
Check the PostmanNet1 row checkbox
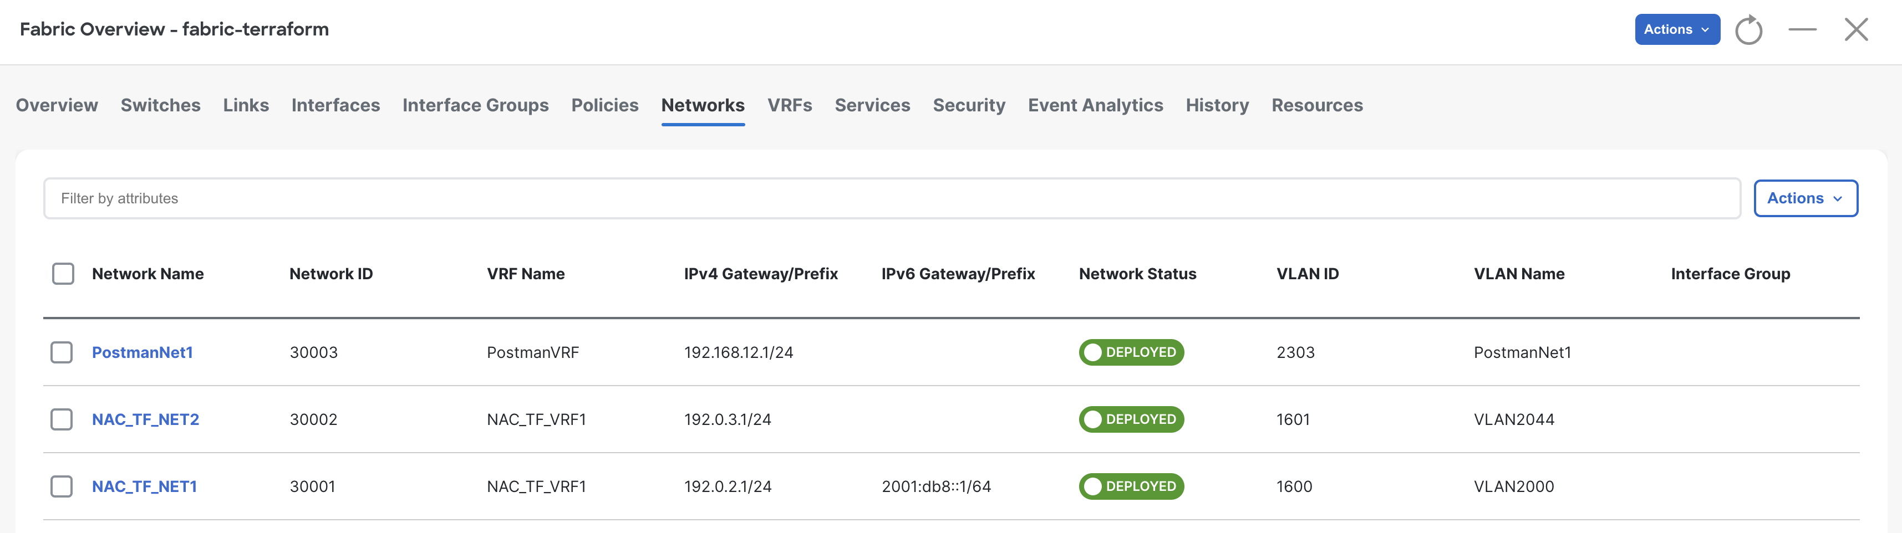point(62,352)
